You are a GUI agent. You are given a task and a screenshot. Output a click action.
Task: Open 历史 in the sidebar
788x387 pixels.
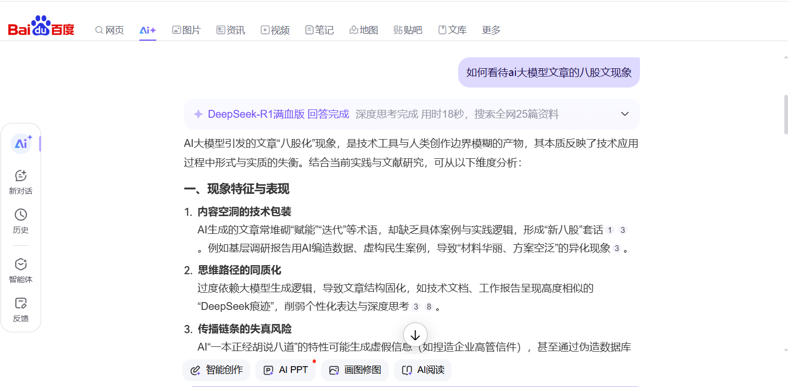[21, 221]
